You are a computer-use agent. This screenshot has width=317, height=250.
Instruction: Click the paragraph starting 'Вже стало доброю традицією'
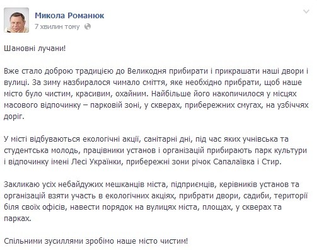click(x=156, y=94)
